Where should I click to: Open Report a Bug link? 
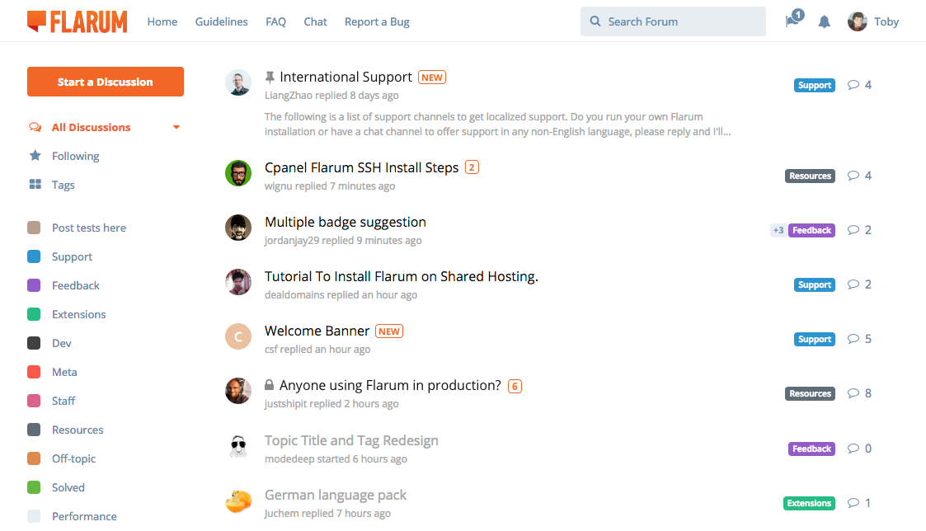point(377,22)
